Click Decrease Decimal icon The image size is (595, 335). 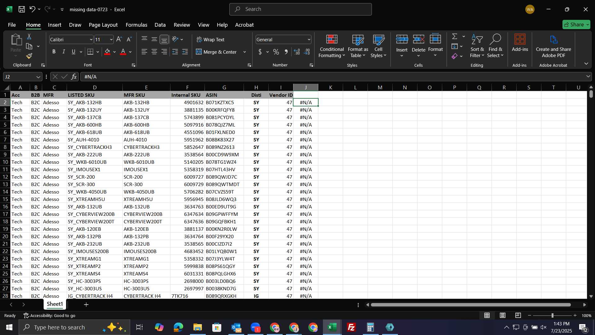(x=307, y=52)
